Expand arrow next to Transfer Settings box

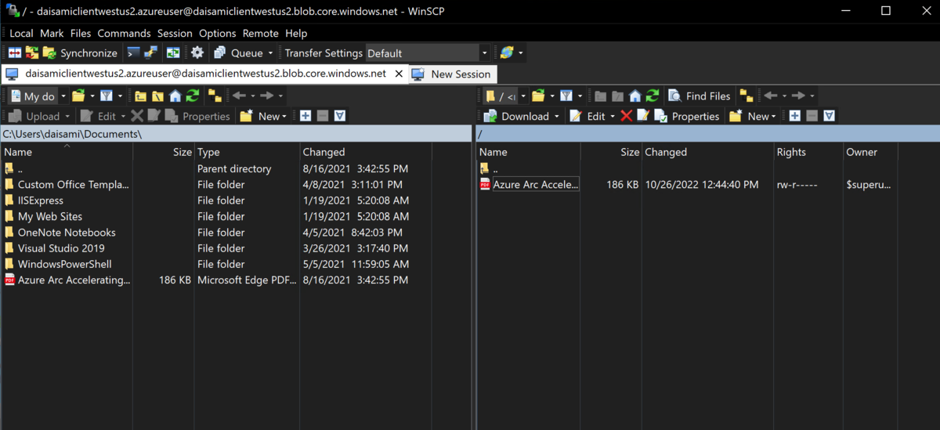[x=485, y=53]
